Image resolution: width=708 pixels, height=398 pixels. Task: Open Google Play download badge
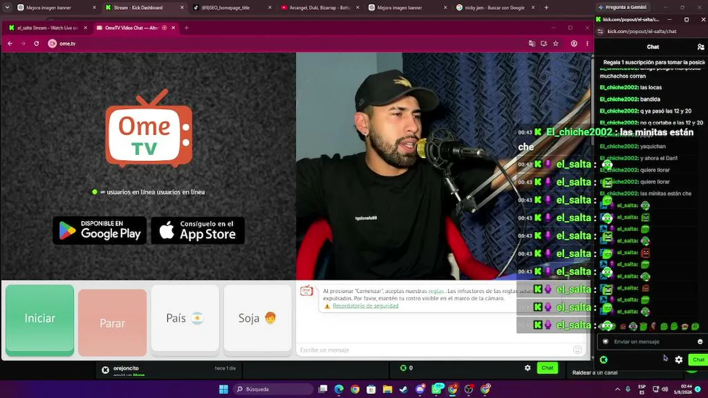click(100, 231)
